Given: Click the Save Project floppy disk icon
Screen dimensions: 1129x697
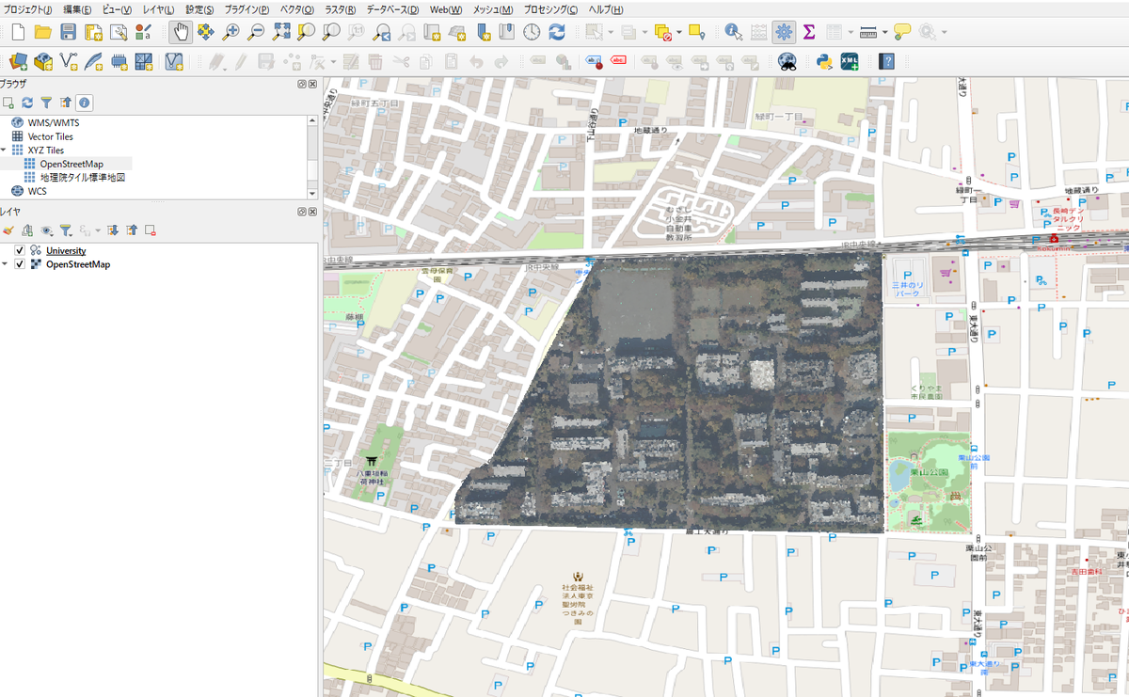Looking at the screenshot, I should click(x=69, y=32).
